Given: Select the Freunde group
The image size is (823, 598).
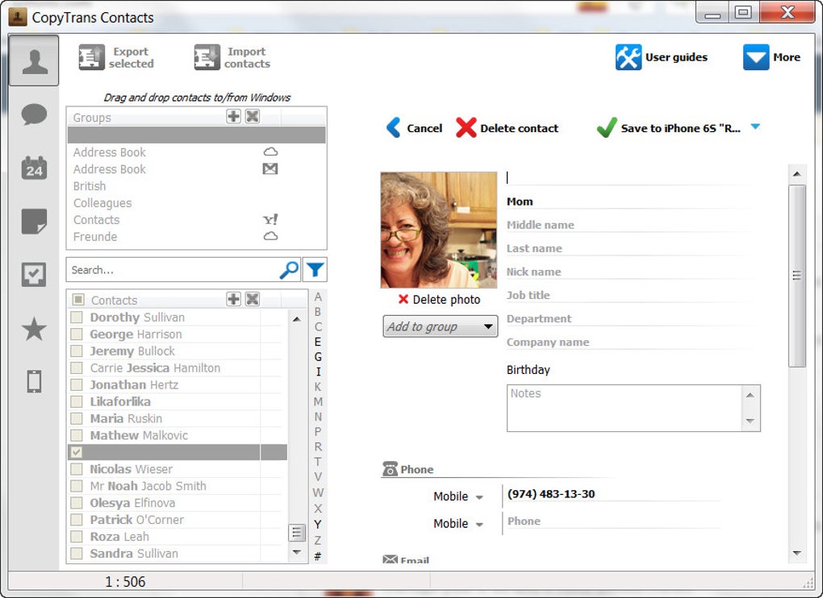Looking at the screenshot, I should coord(95,236).
